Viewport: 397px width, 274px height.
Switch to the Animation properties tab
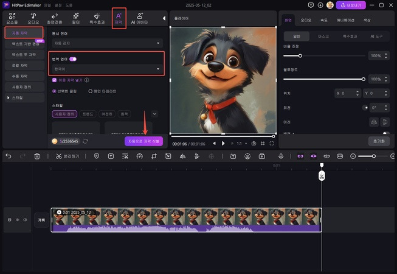pyautogui.click(x=345, y=20)
